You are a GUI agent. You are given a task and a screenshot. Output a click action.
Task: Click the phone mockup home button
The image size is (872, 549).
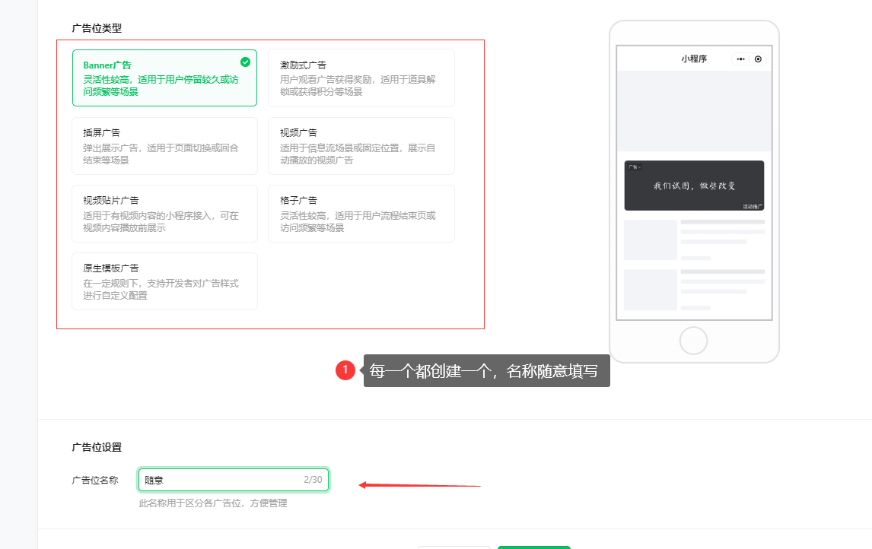[x=693, y=341]
